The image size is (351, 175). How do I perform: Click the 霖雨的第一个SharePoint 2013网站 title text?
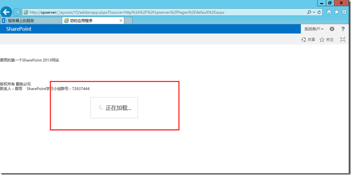click(29, 60)
